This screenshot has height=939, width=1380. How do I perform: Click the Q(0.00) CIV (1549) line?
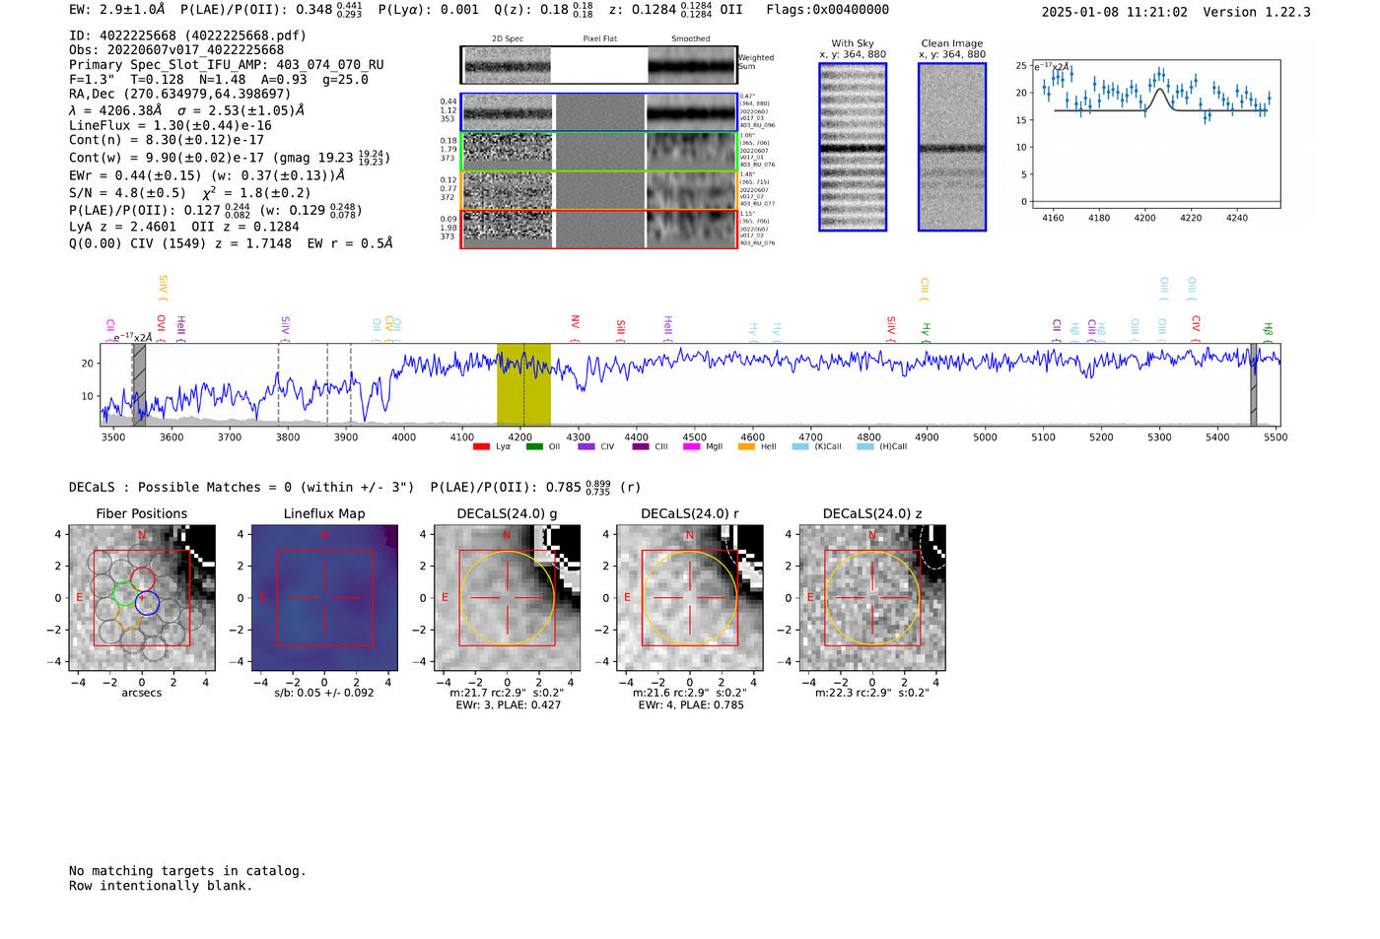231,243
